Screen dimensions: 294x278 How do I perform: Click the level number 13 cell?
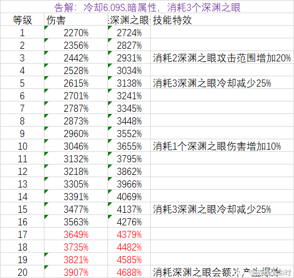[22, 183]
